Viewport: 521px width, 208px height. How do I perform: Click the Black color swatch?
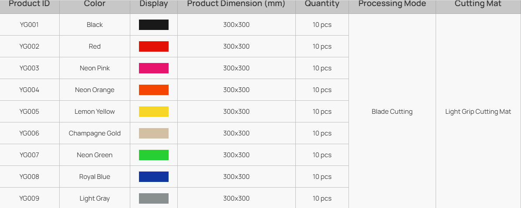click(153, 25)
